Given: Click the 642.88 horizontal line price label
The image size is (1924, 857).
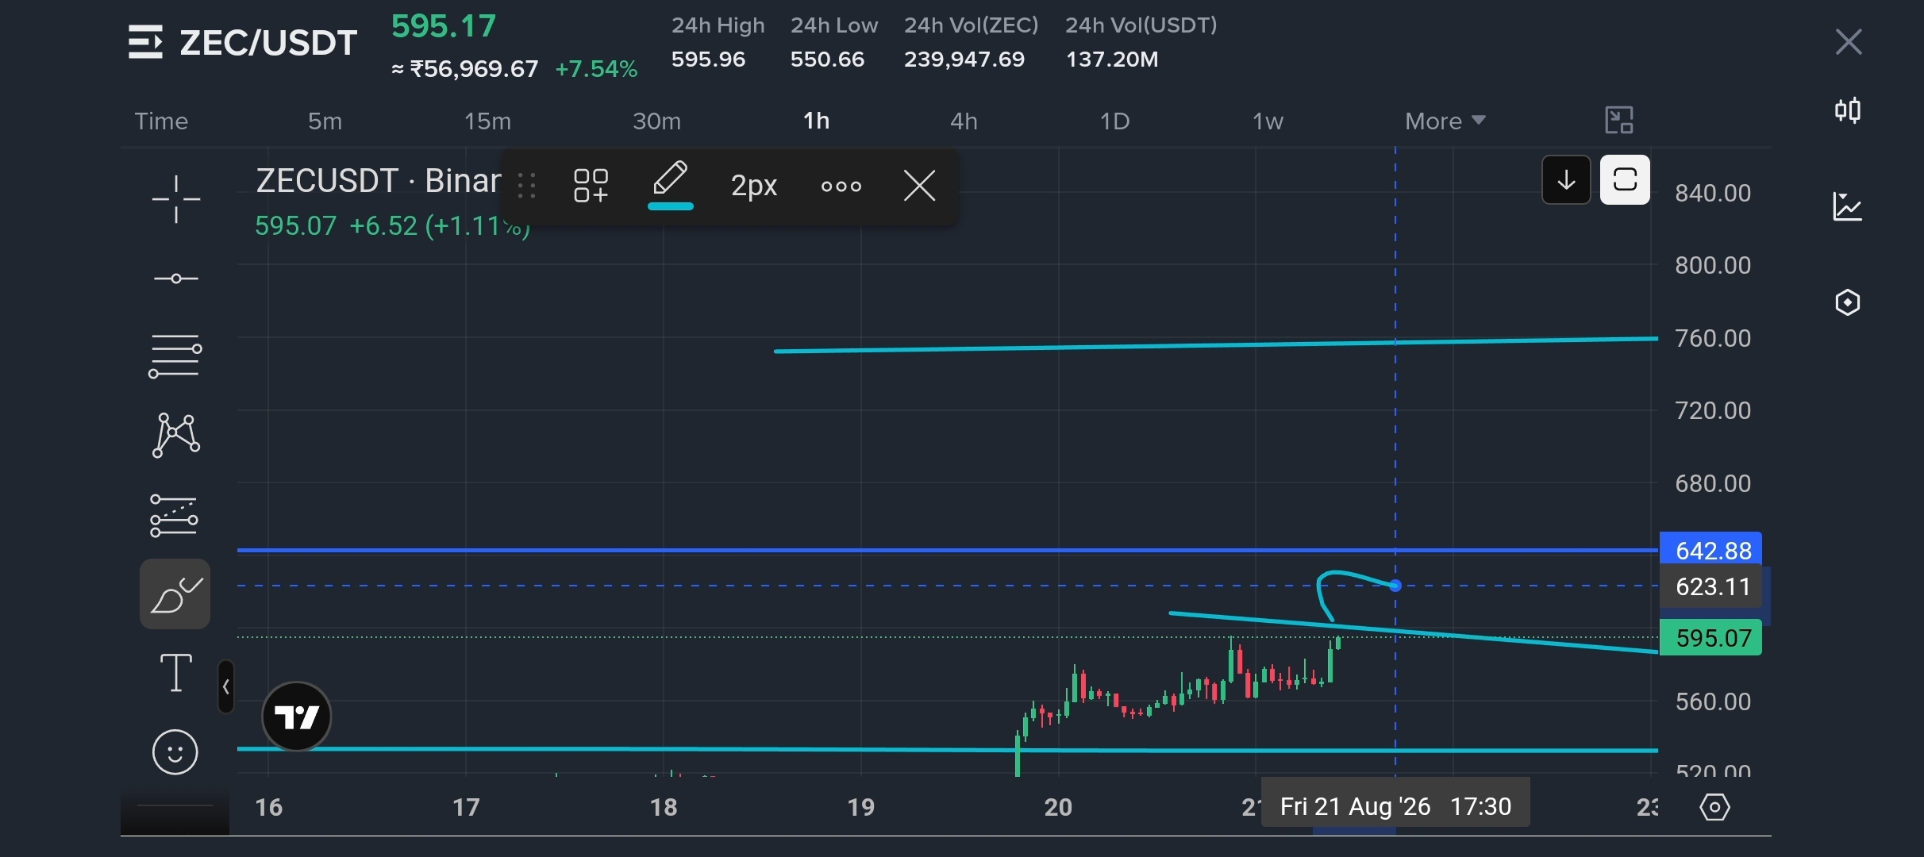Looking at the screenshot, I should pyautogui.click(x=1711, y=550).
